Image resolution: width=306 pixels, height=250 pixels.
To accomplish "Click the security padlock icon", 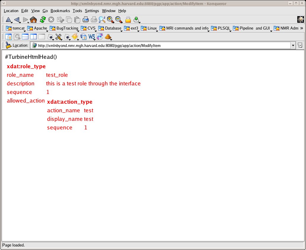I will pyautogui.click(x=128, y=20).
